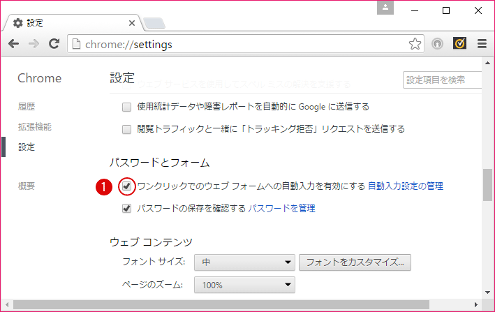This screenshot has width=495, height=312.
Task: Toggle 使用統計データや障害レポート checkbox
Action: (126, 107)
